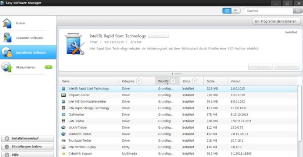Click the Intel Rapid Start Technology row icon
Screen dimensions: 303x157
tap(64, 89)
